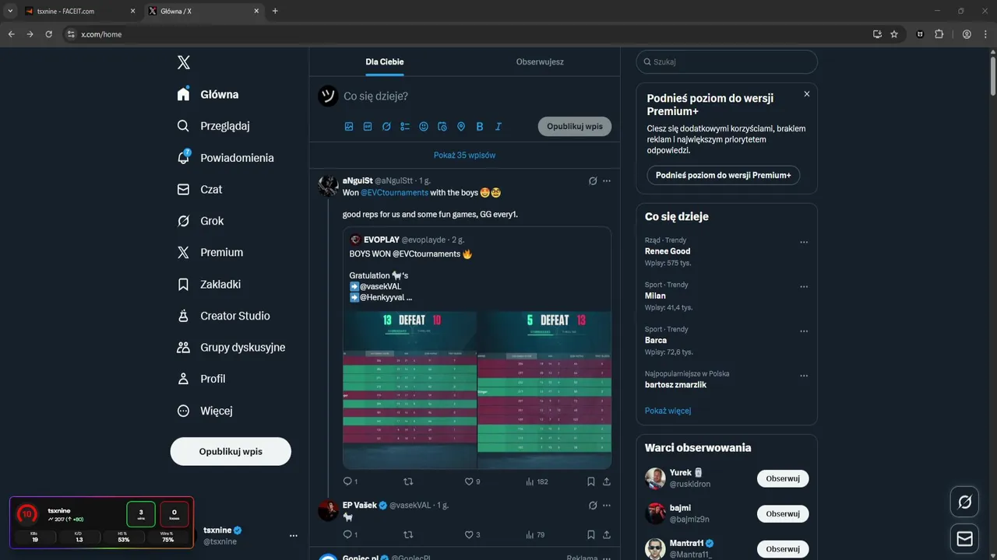The image size is (997, 560).
Task: Toggle italic text in composer
Action: click(x=498, y=126)
